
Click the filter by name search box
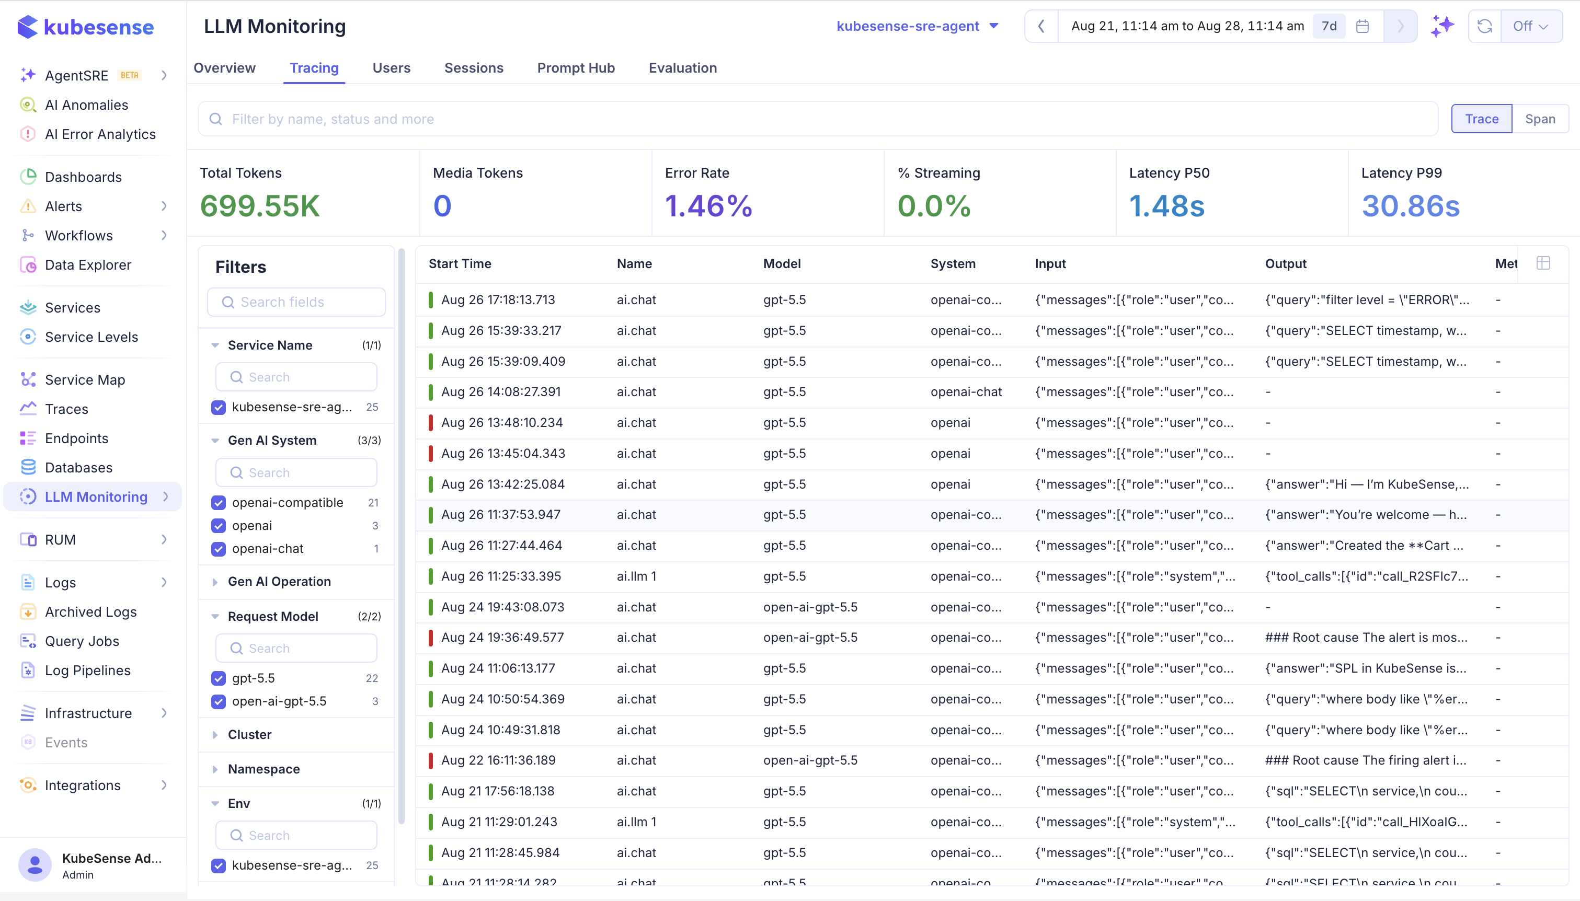click(818, 119)
